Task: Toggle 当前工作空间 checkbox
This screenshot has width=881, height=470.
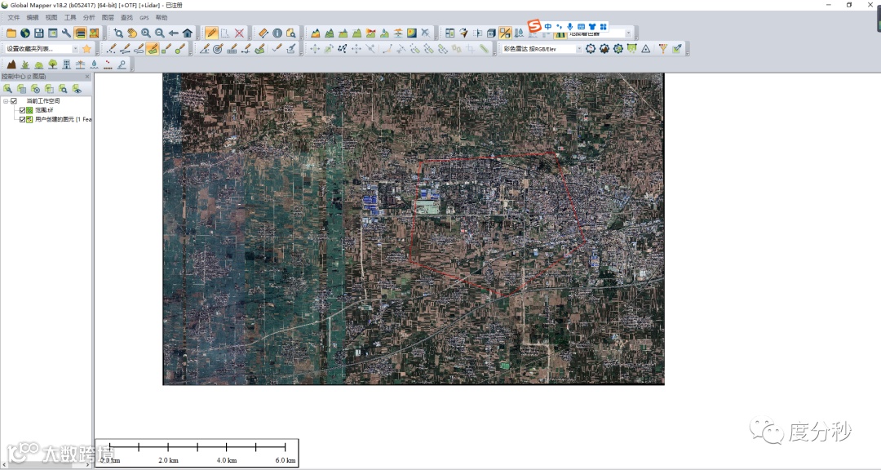Action: point(14,101)
